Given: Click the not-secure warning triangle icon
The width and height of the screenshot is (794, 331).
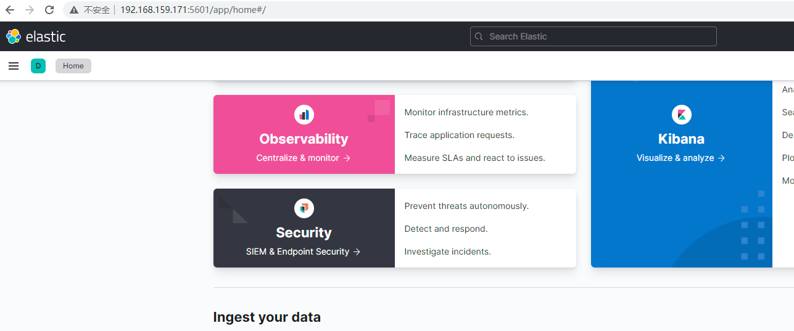Looking at the screenshot, I should pos(75,10).
